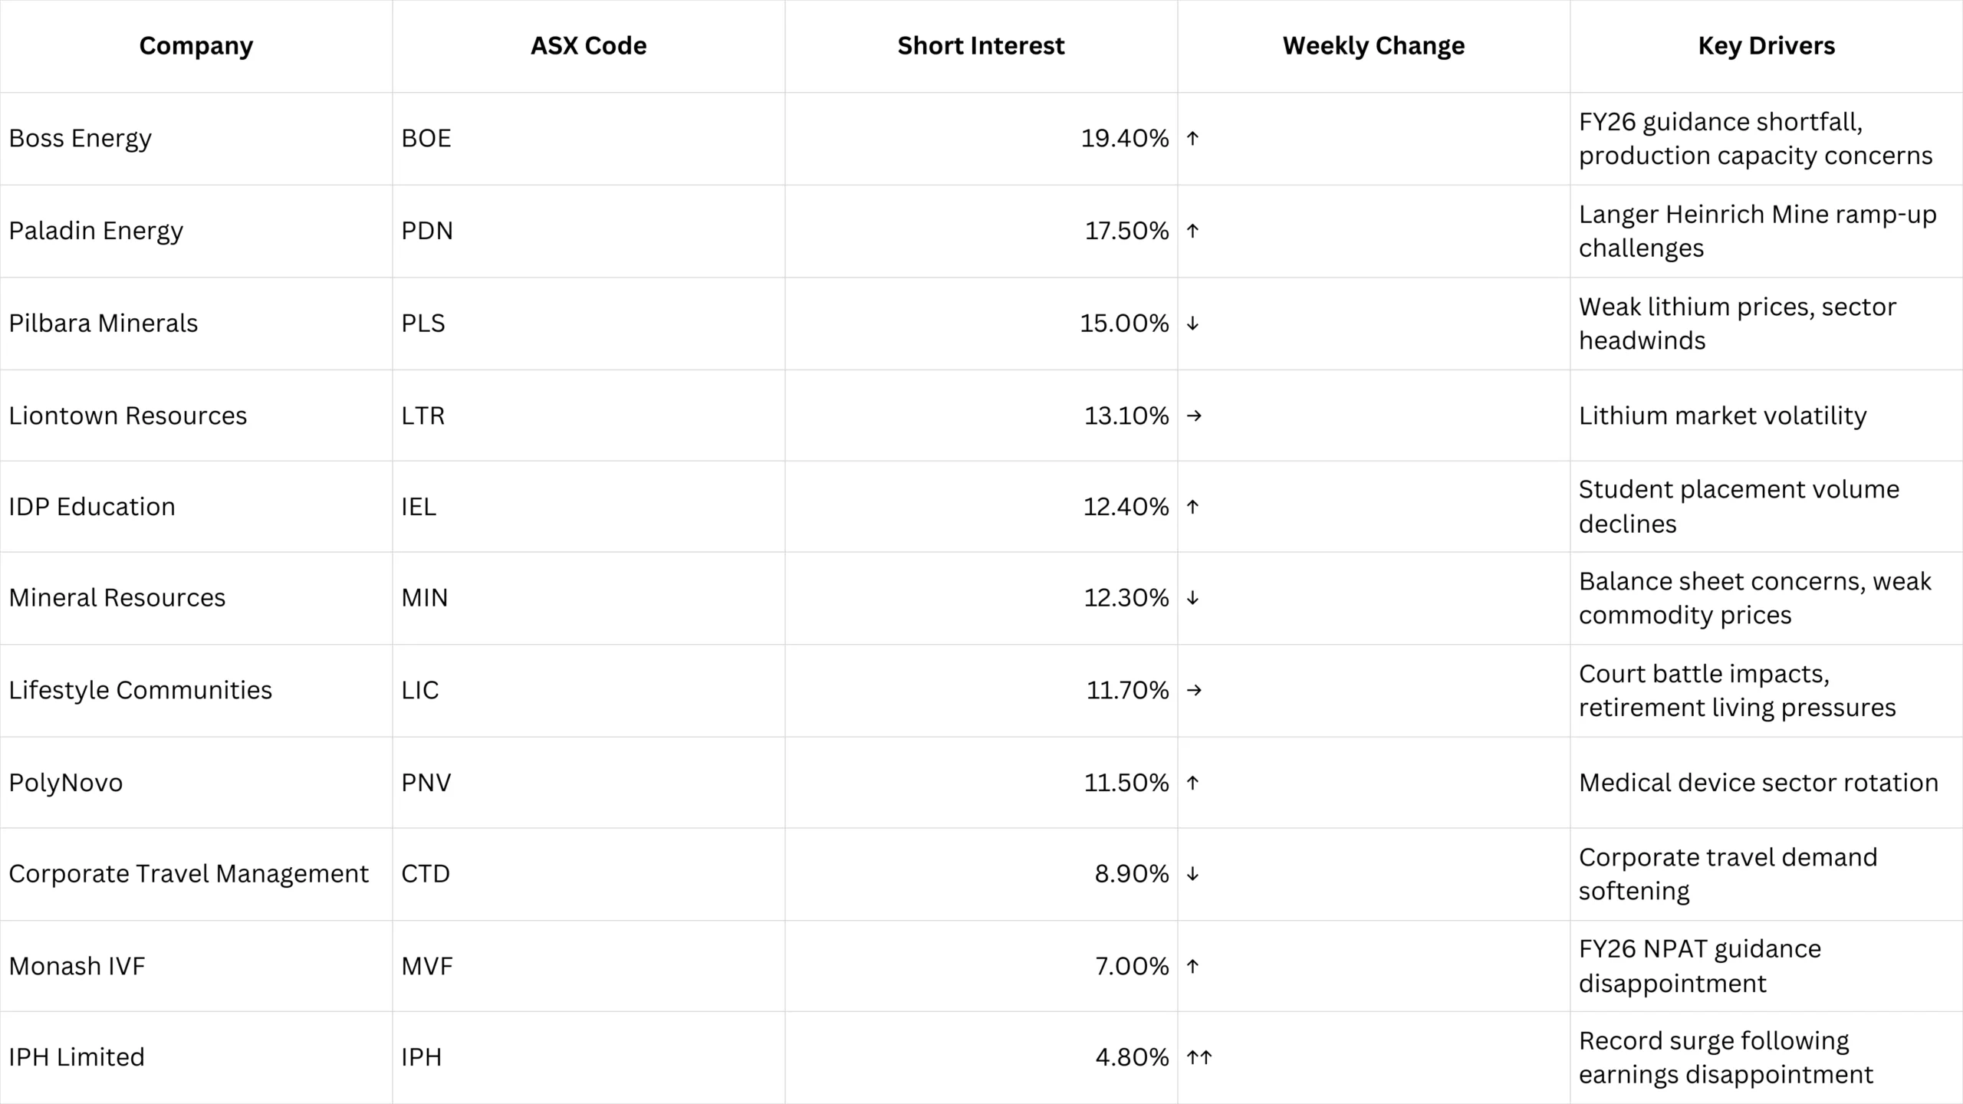Click the 17.50% short interest value
The width and height of the screenshot is (1963, 1104).
1126,231
